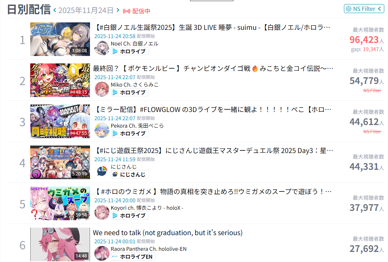
Task: Click ホロライブ tag under Noel Ch.
Action: coord(130,51)
